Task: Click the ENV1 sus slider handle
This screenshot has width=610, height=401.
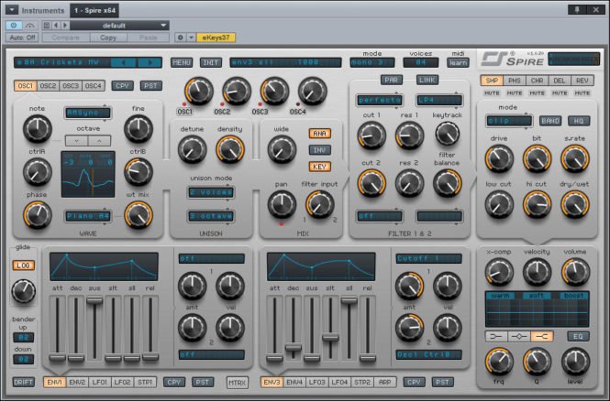Action: tap(94, 300)
